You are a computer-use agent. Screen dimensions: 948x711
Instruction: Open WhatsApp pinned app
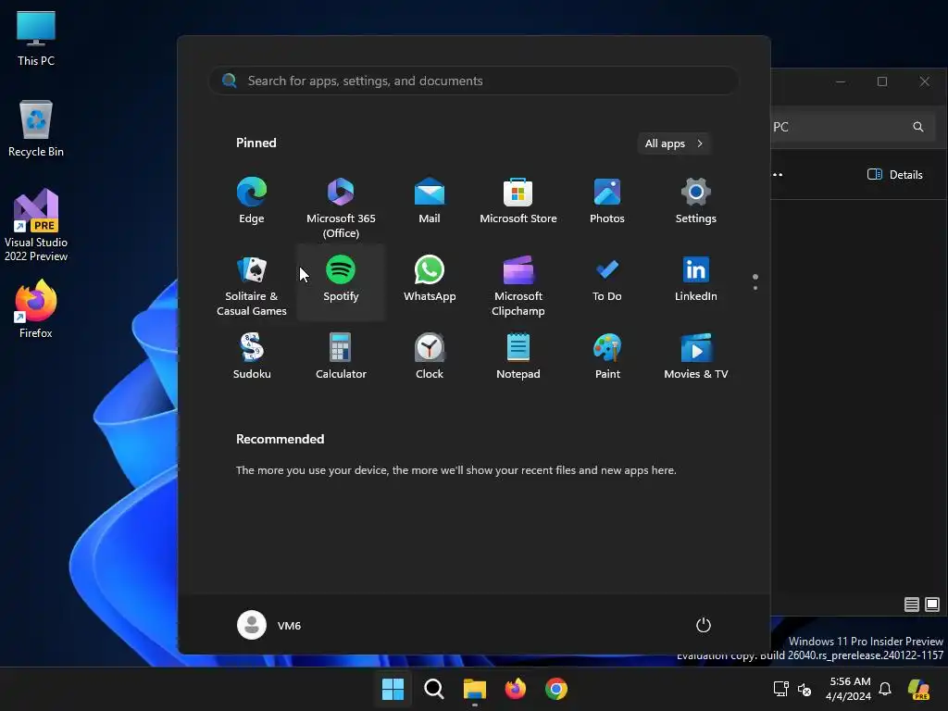tap(430, 280)
